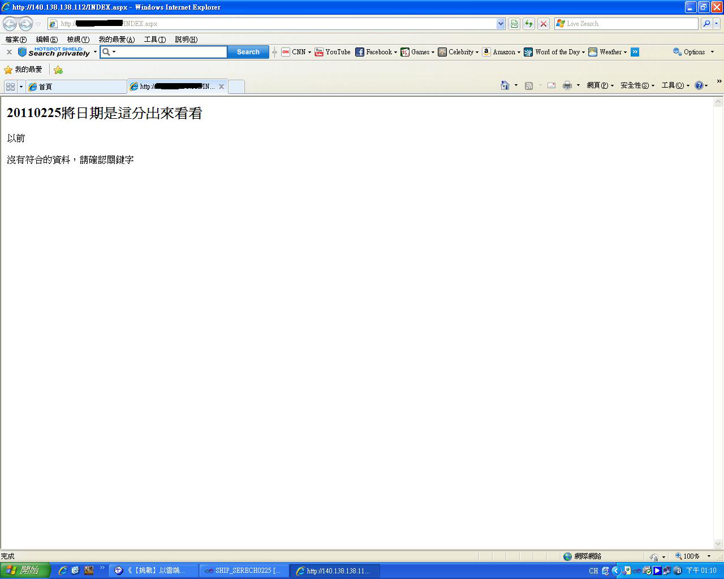Click the 100% zoom level button

pyautogui.click(x=688, y=556)
